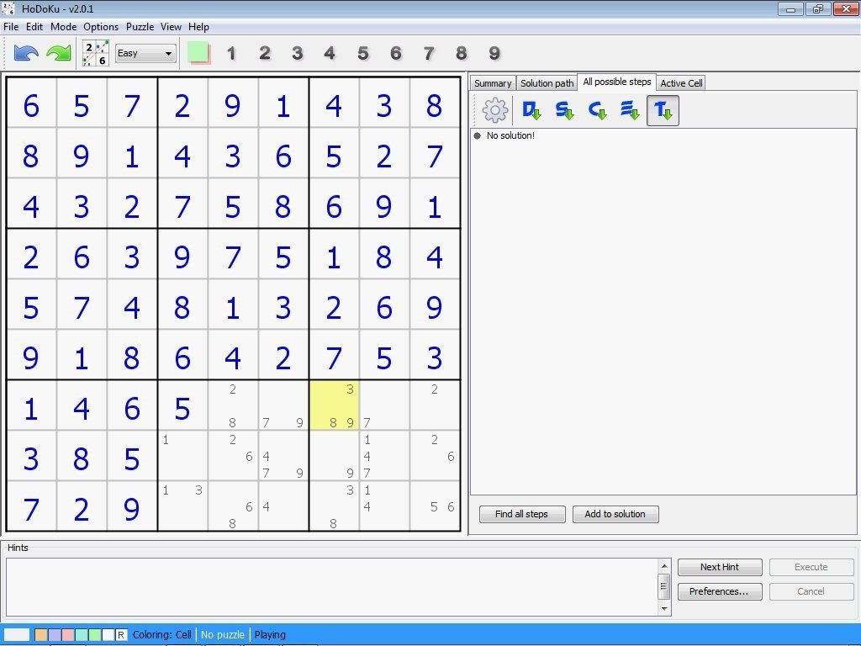Open the File menu
The image size is (861, 646).
(x=11, y=27)
